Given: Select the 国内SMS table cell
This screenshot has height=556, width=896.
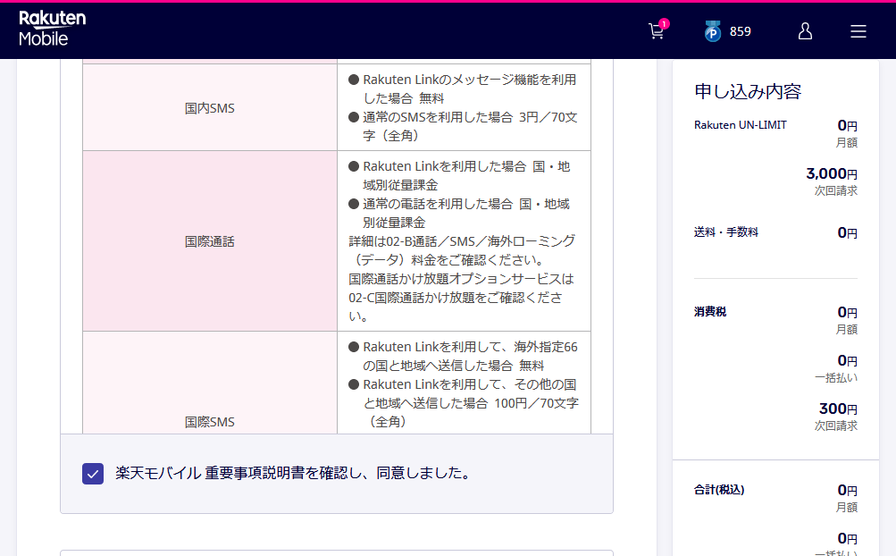Looking at the screenshot, I should pos(210,107).
